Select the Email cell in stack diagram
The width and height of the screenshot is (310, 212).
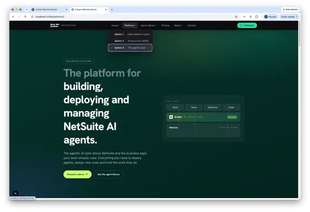[x=231, y=107]
